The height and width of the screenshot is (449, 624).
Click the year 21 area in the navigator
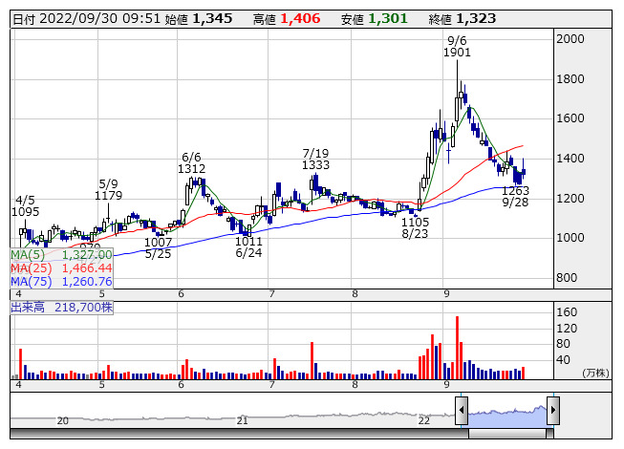[243, 418]
